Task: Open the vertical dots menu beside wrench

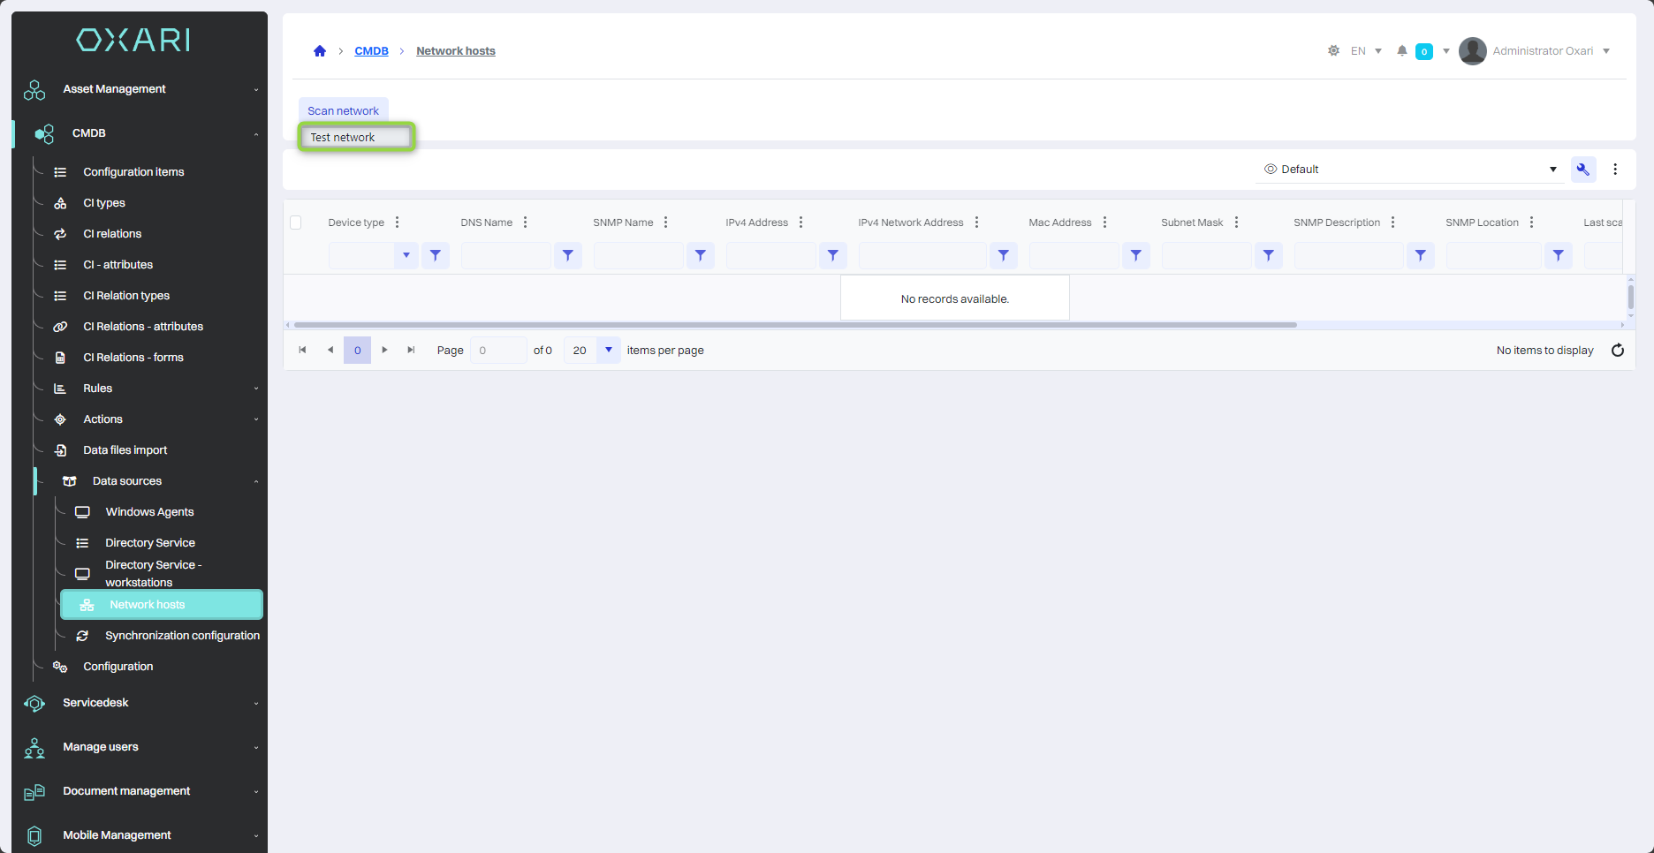Action: pos(1615,170)
